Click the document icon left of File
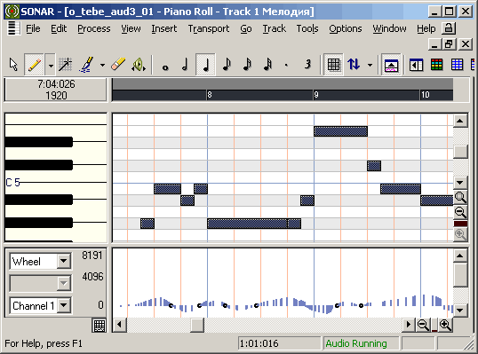This screenshot has height=354, width=478. (x=13, y=28)
